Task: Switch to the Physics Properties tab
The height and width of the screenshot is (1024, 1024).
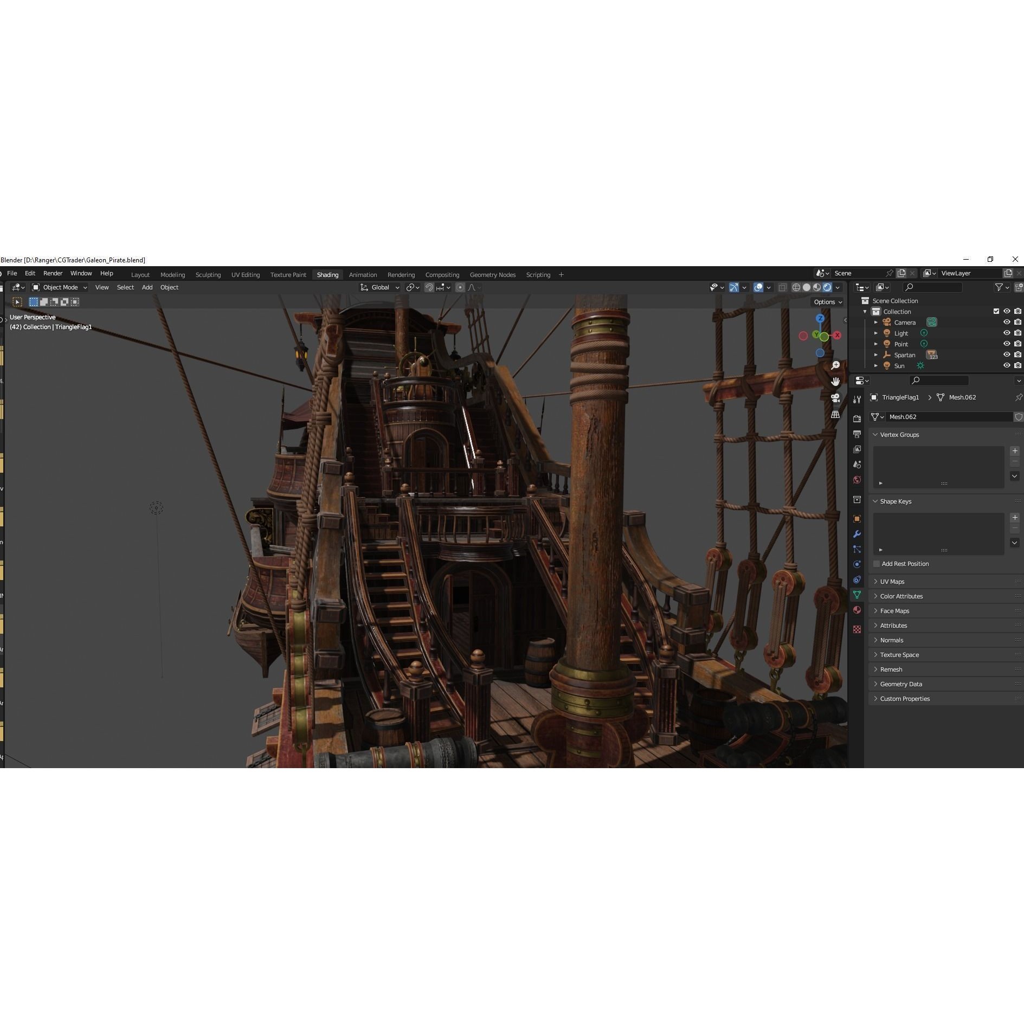Action: coord(857,564)
